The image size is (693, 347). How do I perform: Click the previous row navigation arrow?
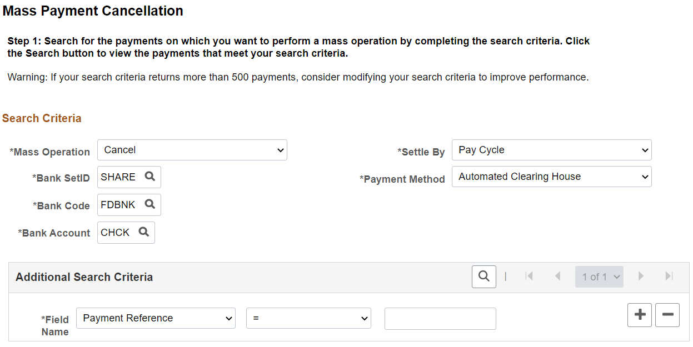click(557, 276)
